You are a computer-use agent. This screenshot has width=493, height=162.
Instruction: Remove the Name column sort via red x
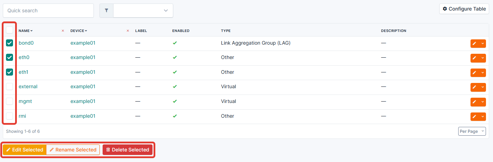[x=63, y=31]
